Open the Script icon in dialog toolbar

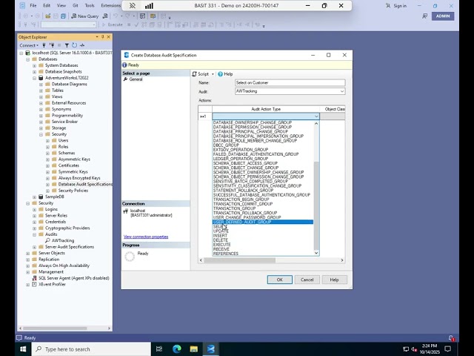pos(194,74)
